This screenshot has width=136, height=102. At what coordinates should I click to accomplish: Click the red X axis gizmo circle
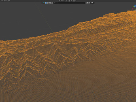pyautogui.click(x=133, y=9)
